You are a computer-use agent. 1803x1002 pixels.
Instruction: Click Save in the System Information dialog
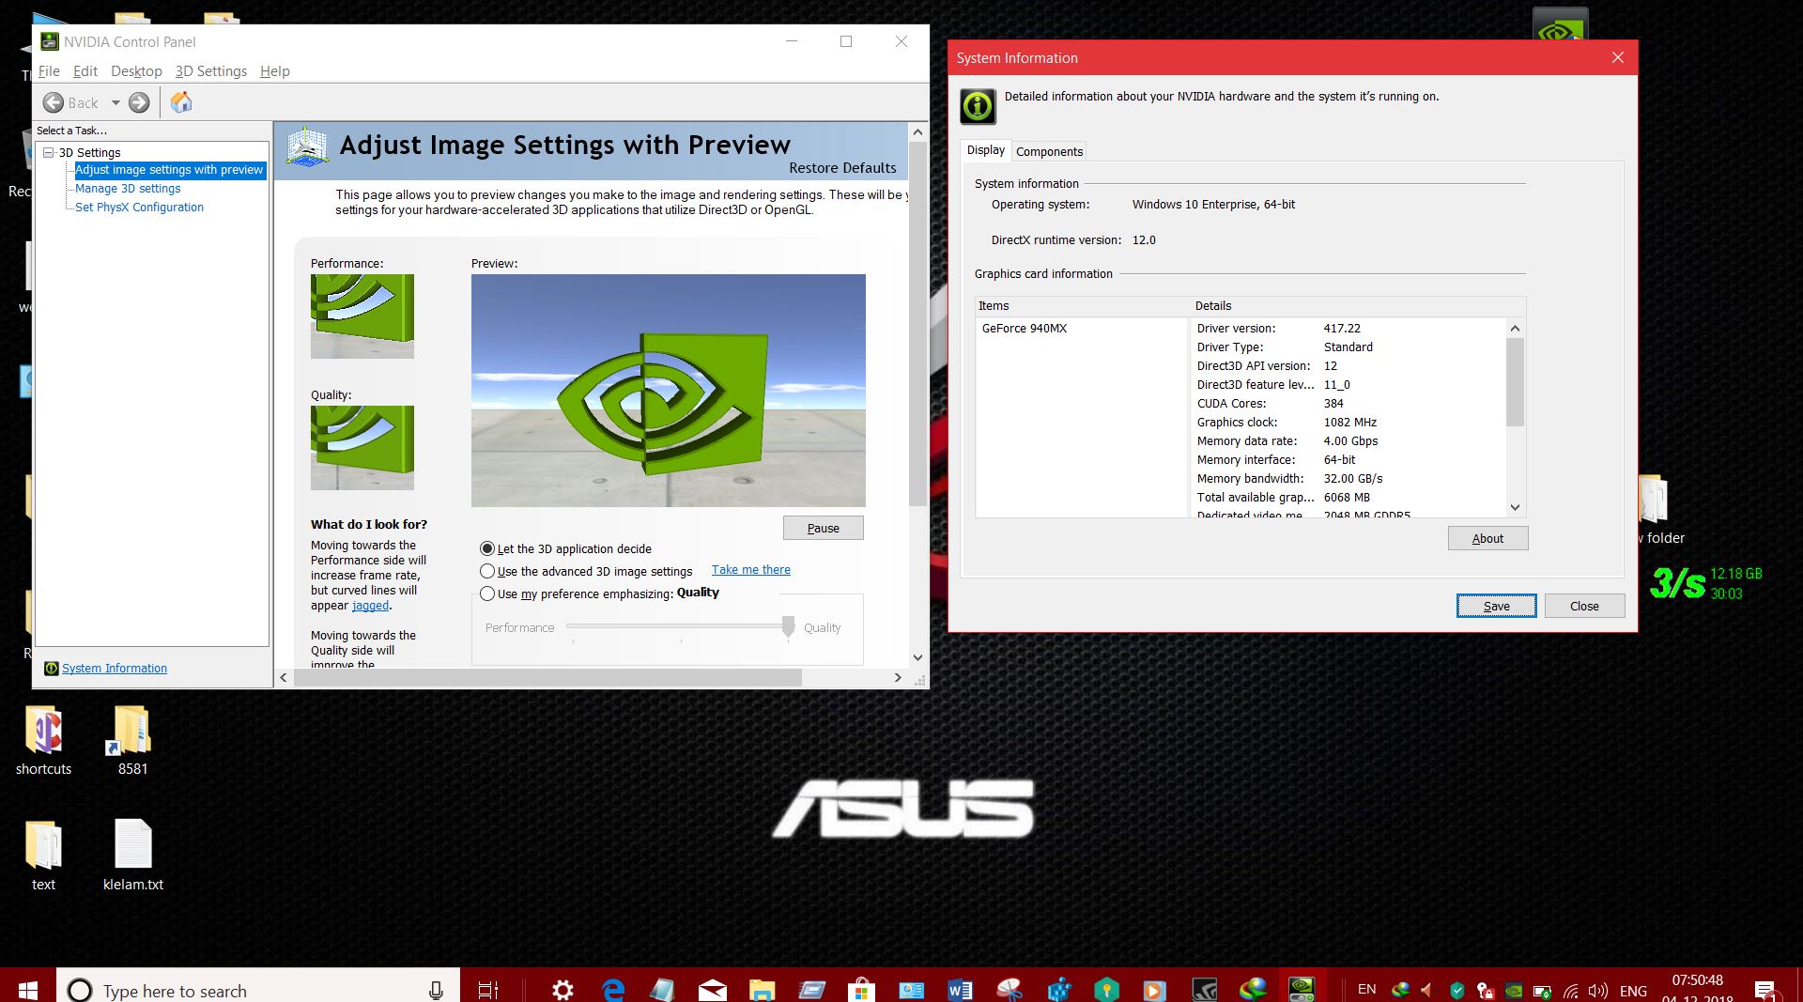coord(1497,606)
